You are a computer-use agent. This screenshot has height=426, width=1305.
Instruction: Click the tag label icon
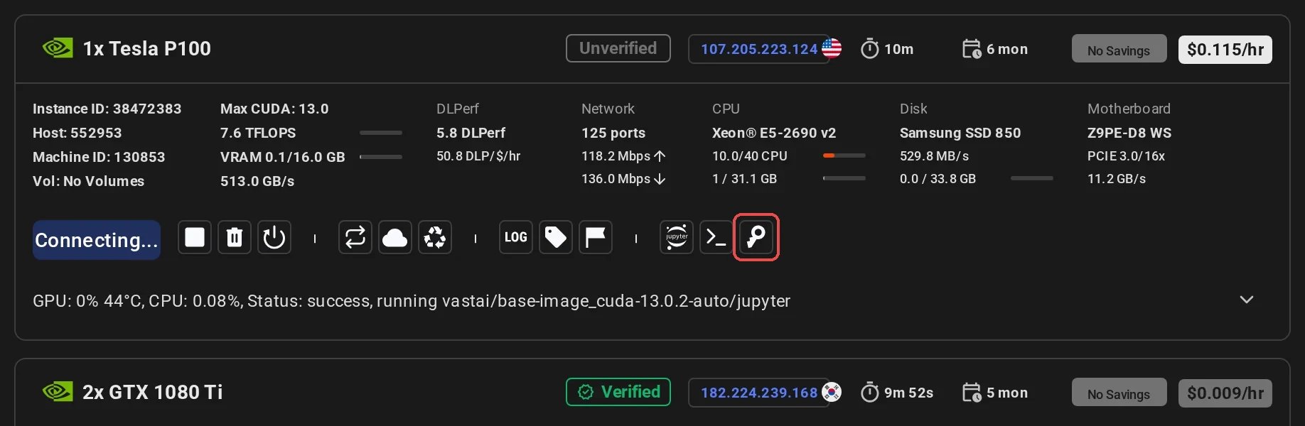coord(556,237)
